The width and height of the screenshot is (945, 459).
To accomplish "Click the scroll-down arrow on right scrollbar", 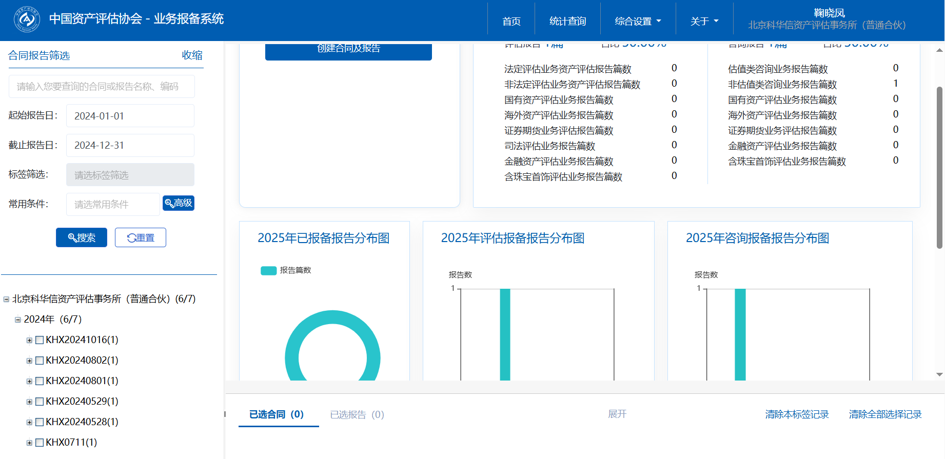I will pos(939,374).
